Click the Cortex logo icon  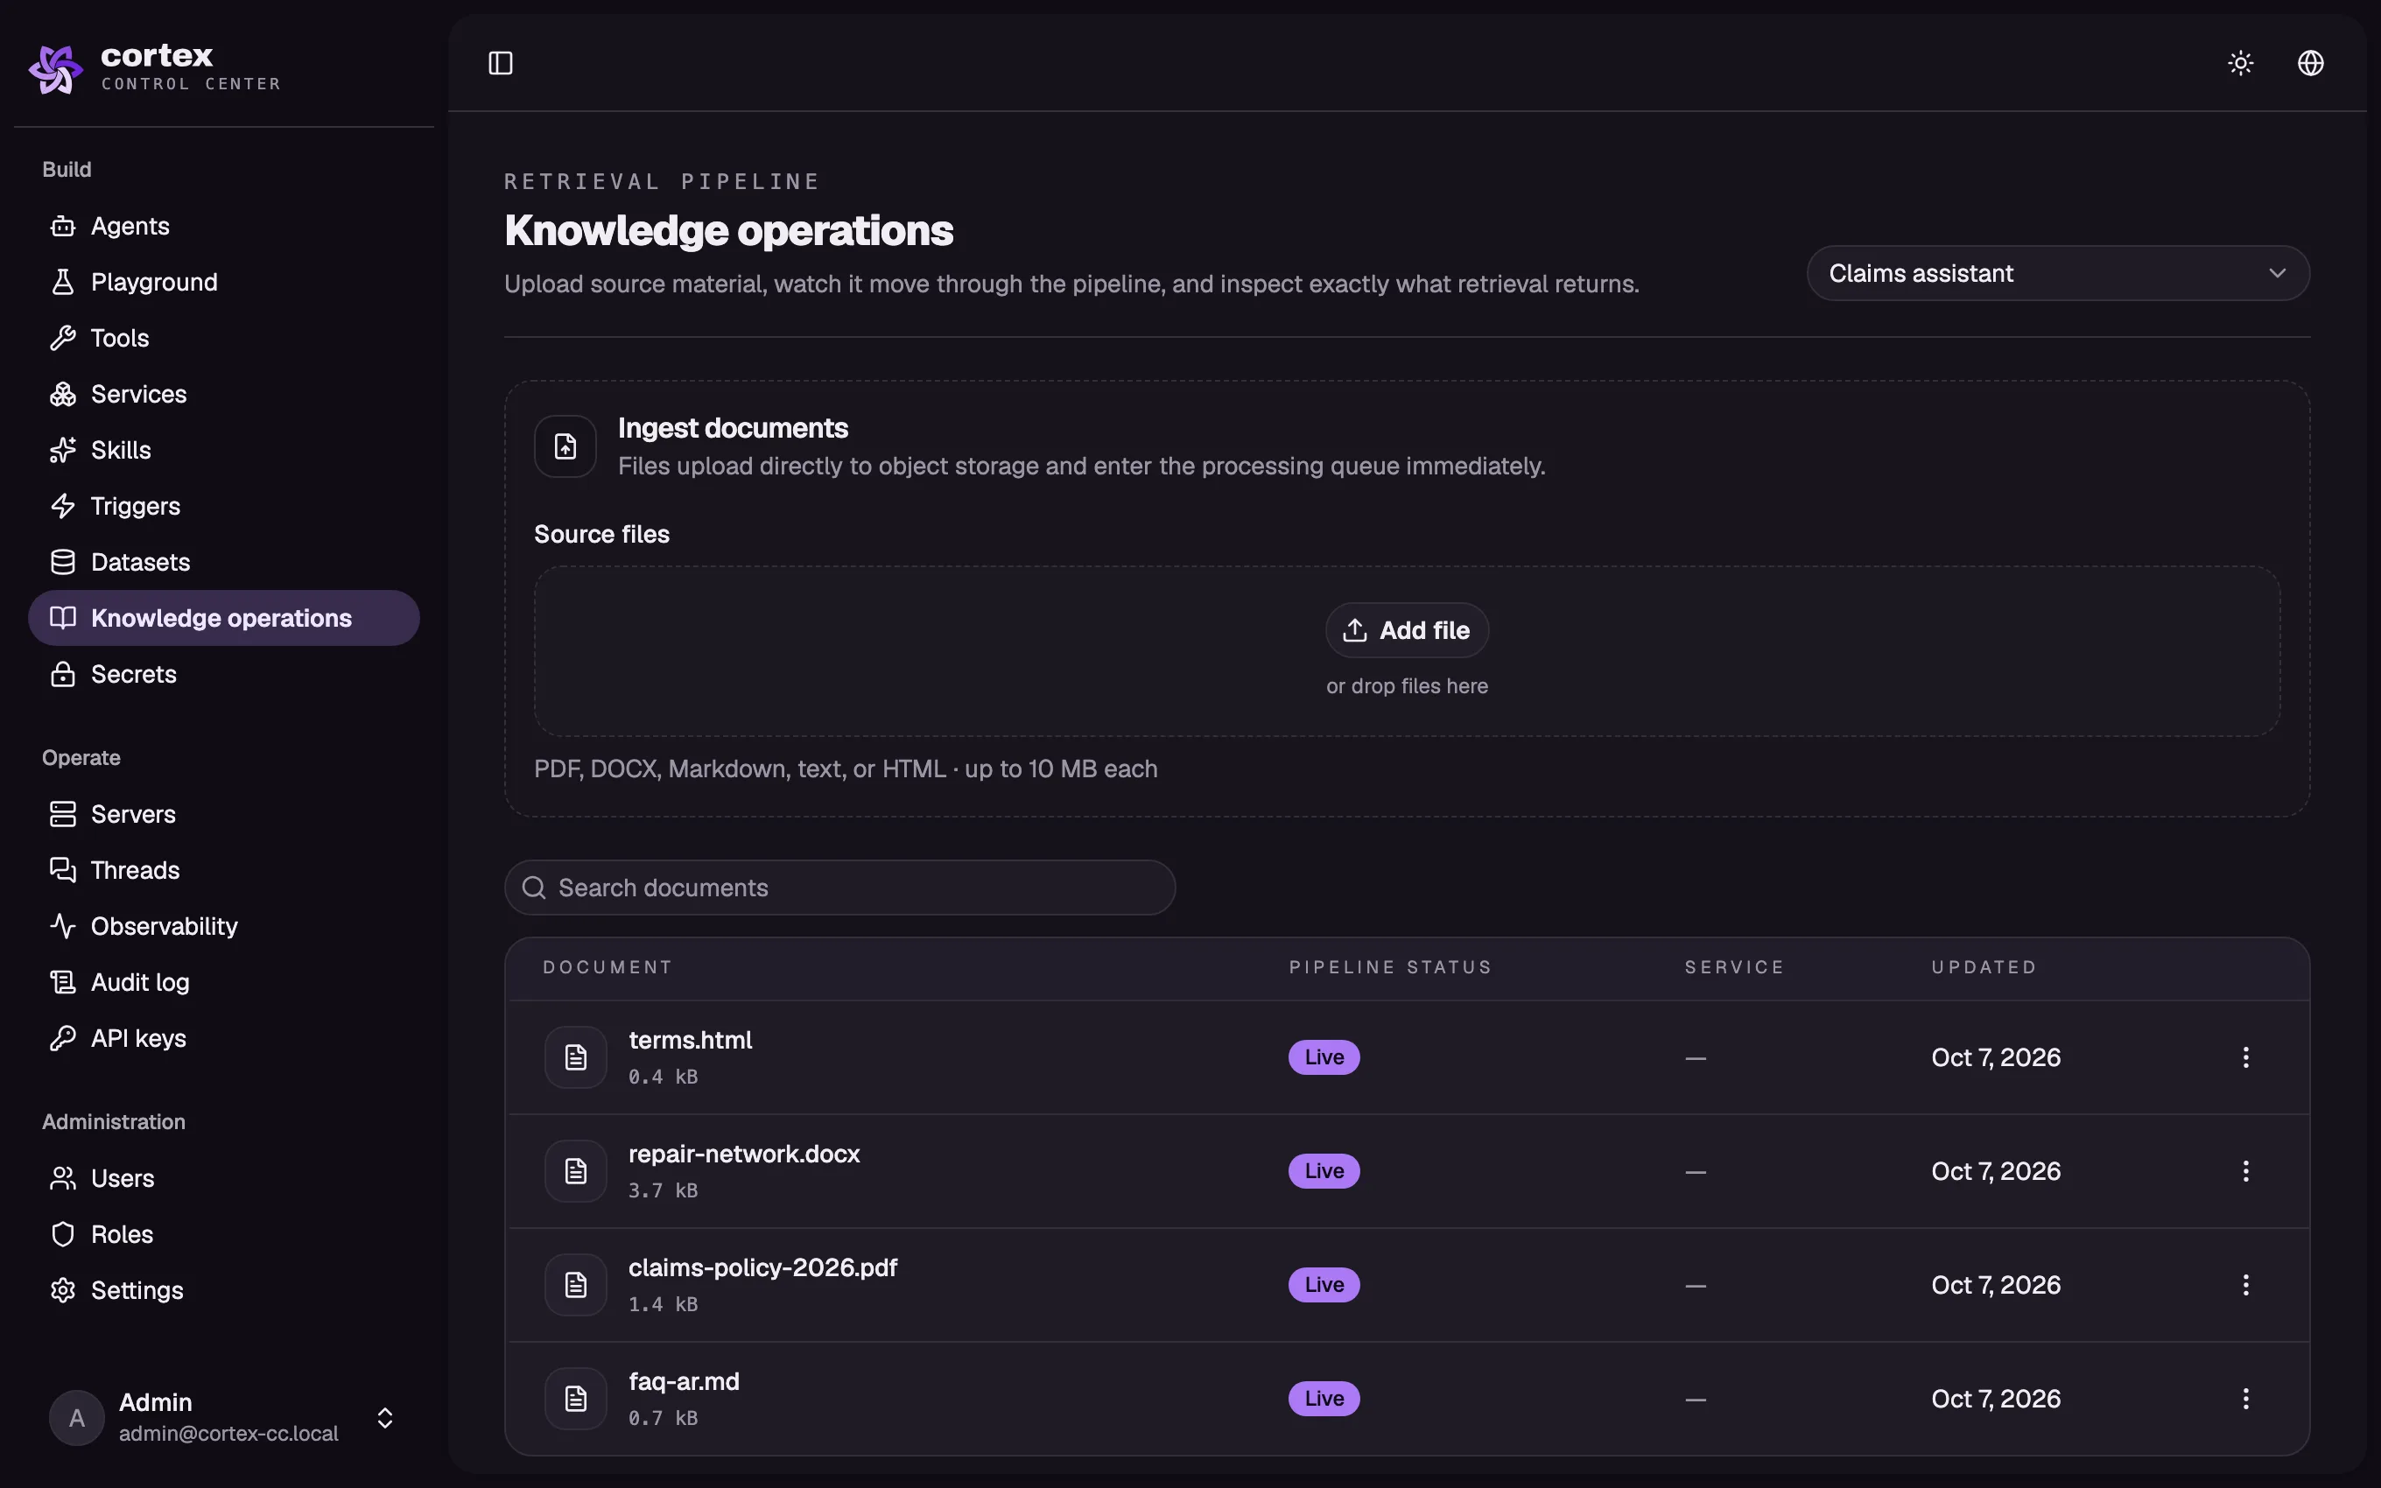56,68
